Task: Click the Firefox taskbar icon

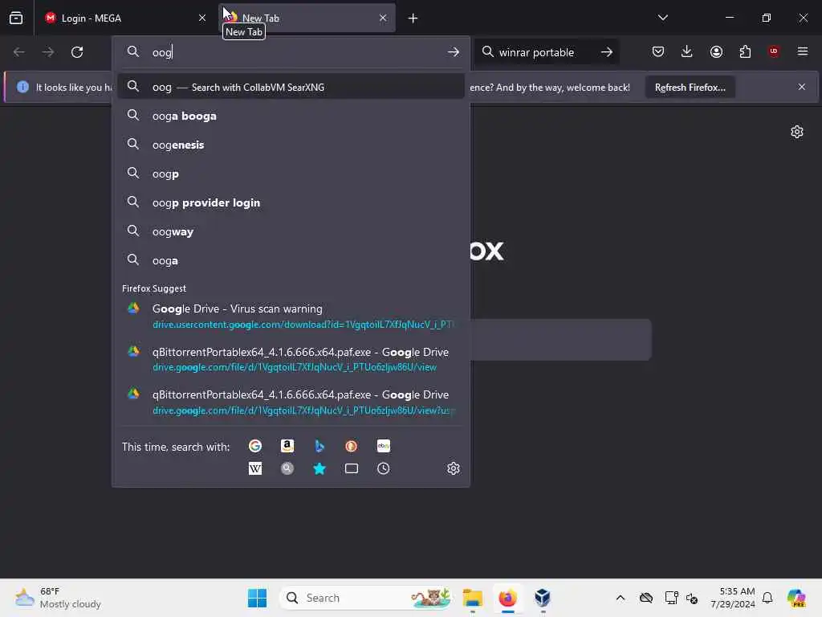Action: click(507, 598)
